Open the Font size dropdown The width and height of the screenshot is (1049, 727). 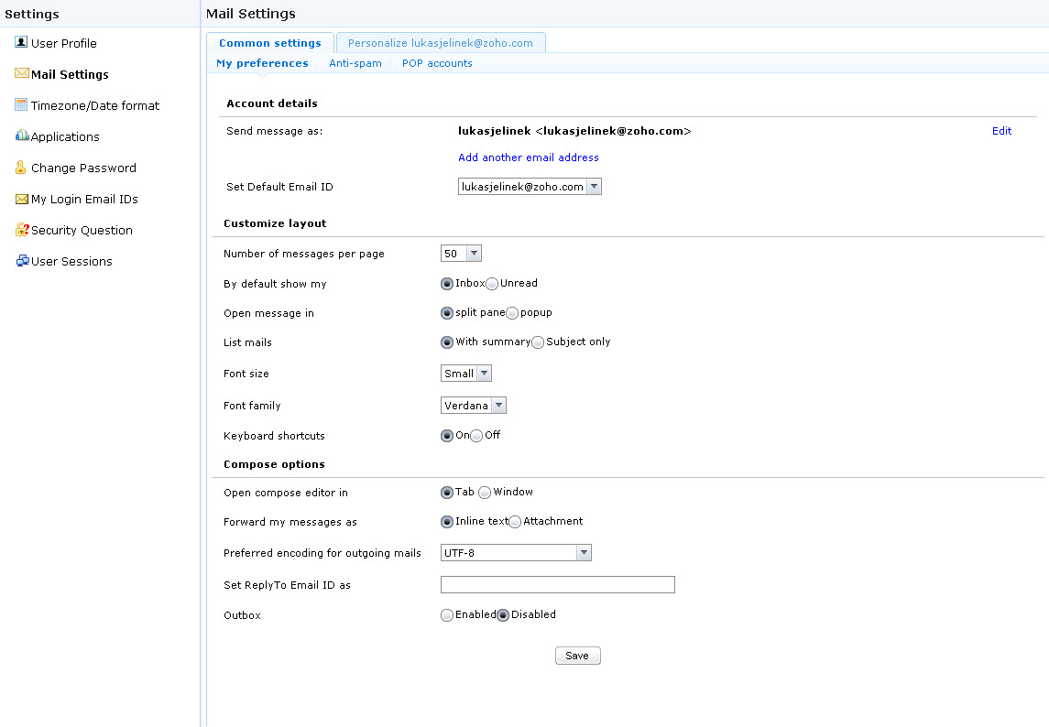tap(466, 374)
